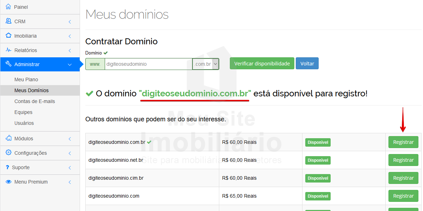Click the Relatórios pulse chart icon
Viewport: 423px width, 211px height.
[8, 50]
